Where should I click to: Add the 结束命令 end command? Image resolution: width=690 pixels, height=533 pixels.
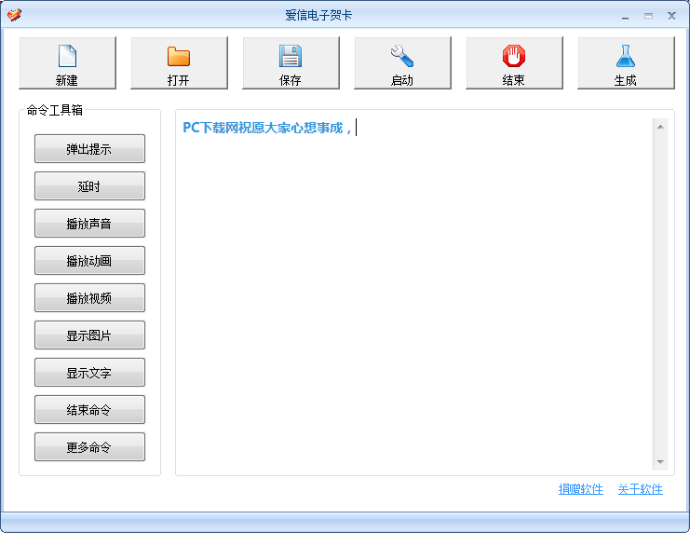point(89,410)
